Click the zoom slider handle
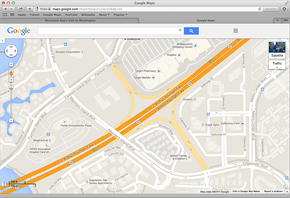Image resolution: width=290 pixels, height=198 pixels. coord(11,87)
